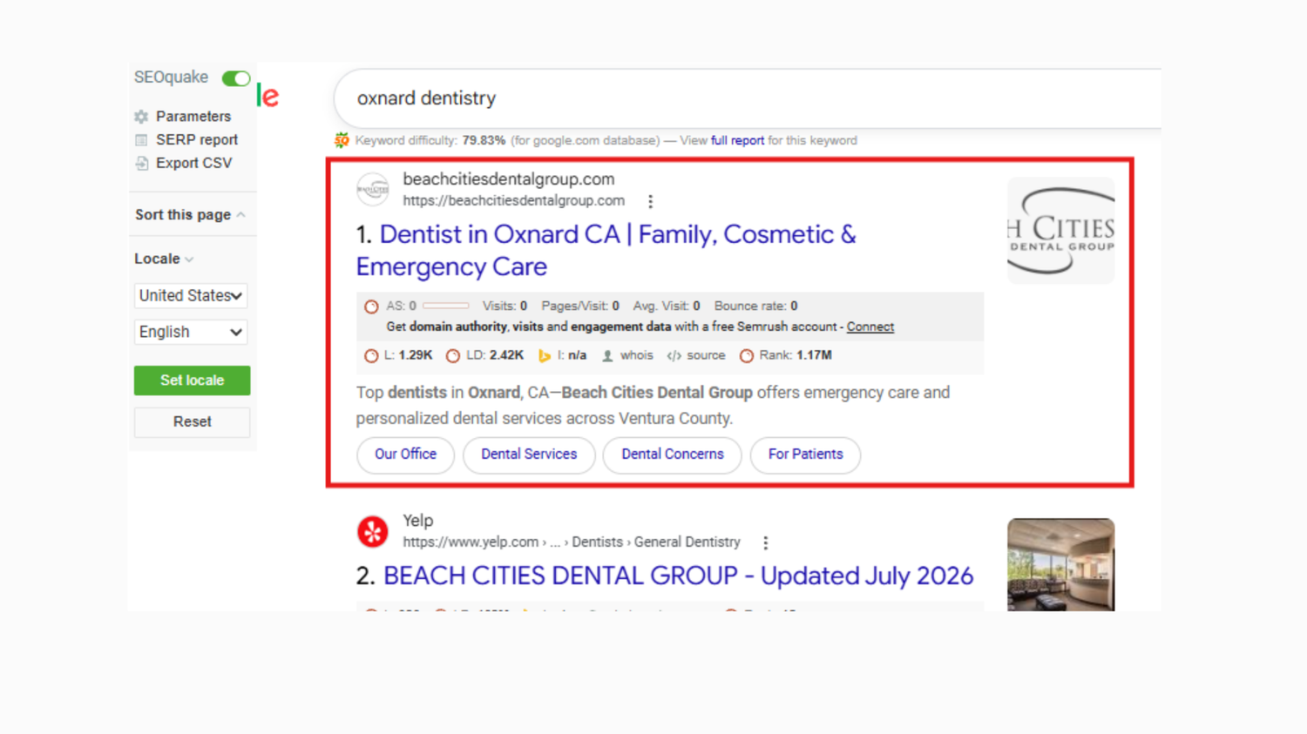Click the Pages/Visit: 0 metric
This screenshot has width=1307, height=734.
tap(580, 306)
